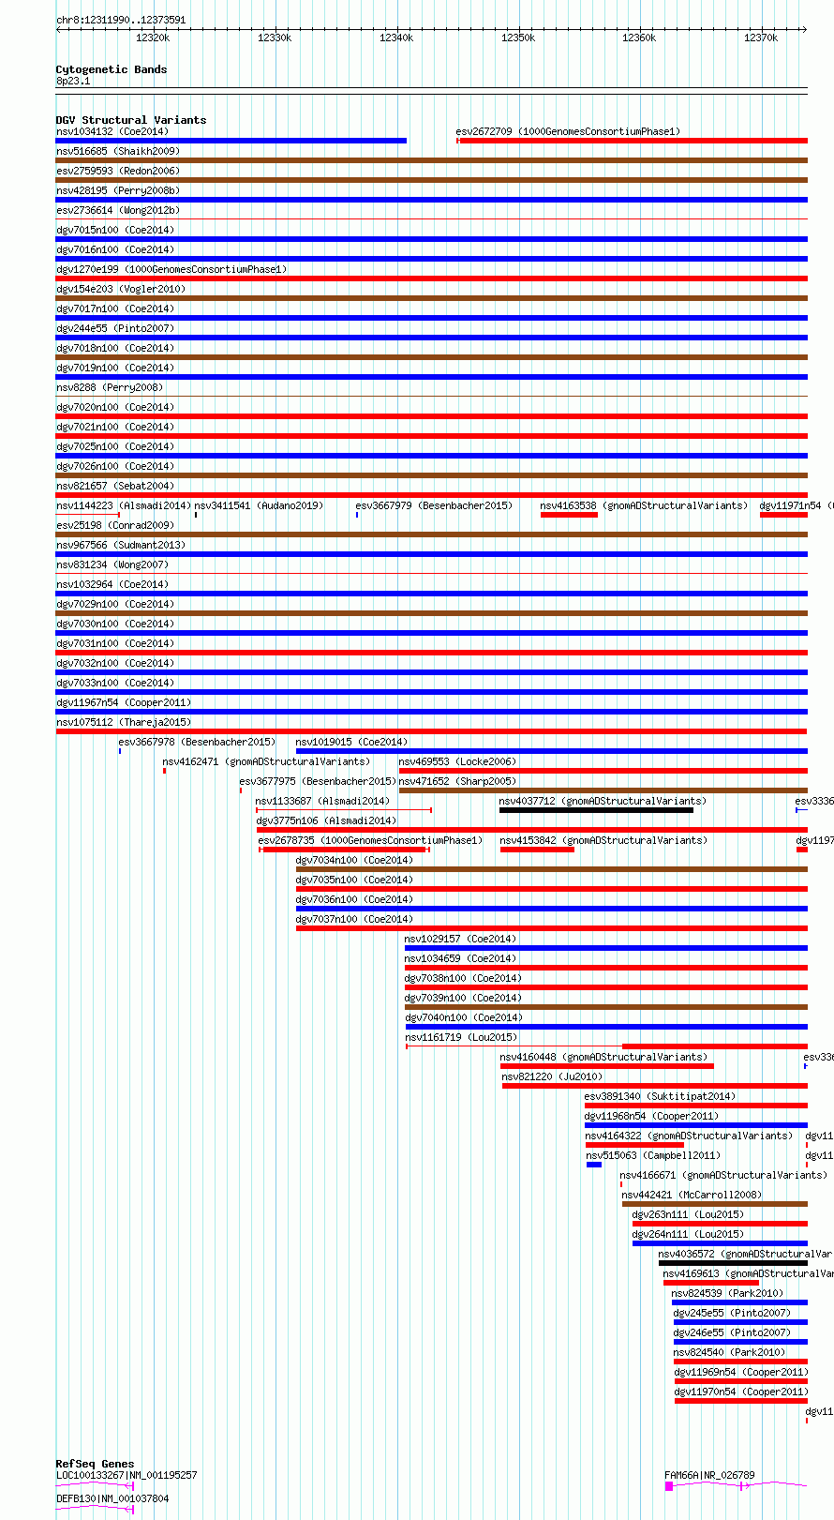This screenshot has height=1520, width=834.
Task: Click the esv3891340 (Suktitipat2014) label
Action: point(661,1096)
